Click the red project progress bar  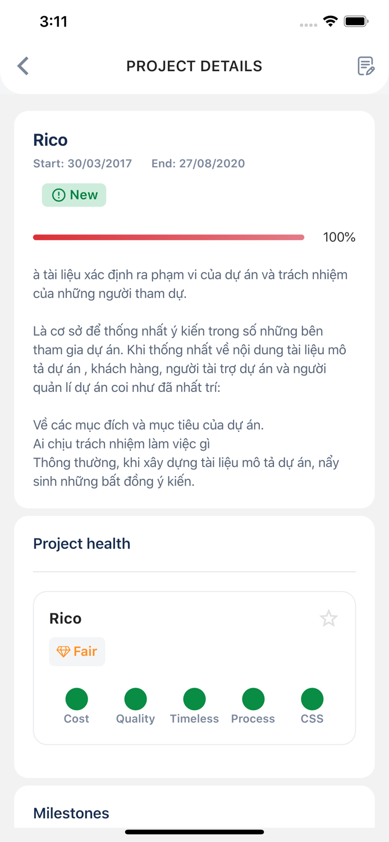pyautogui.click(x=168, y=237)
